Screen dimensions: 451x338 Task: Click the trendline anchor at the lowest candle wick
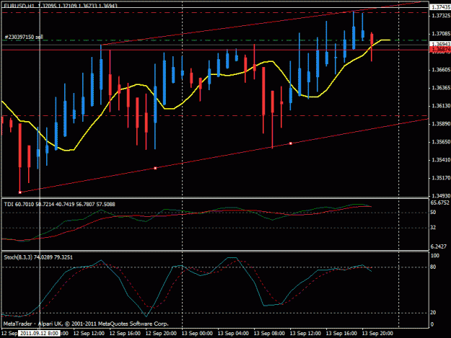point(20,192)
